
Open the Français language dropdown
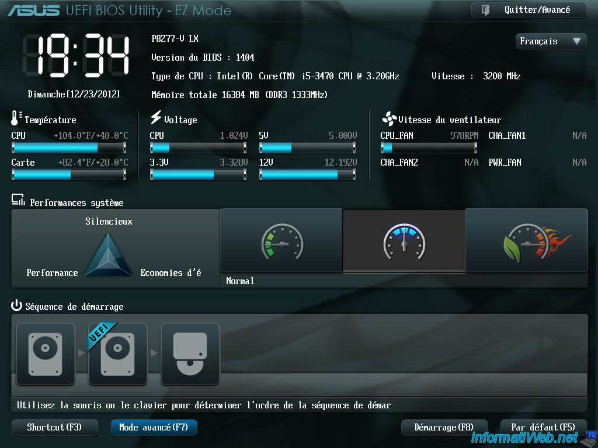(x=551, y=41)
